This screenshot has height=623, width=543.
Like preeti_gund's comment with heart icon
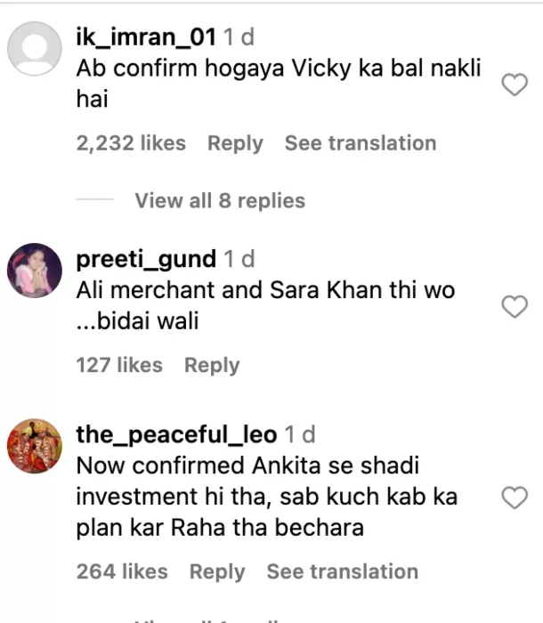[515, 307]
